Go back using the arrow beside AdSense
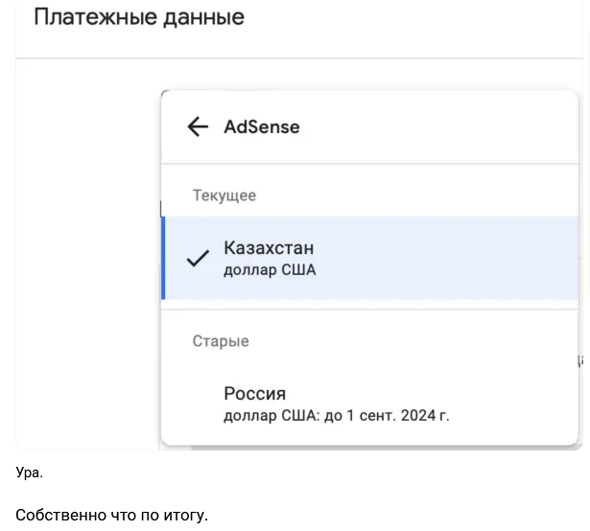Viewport: 590px width, 531px height. [x=198, y=127]
